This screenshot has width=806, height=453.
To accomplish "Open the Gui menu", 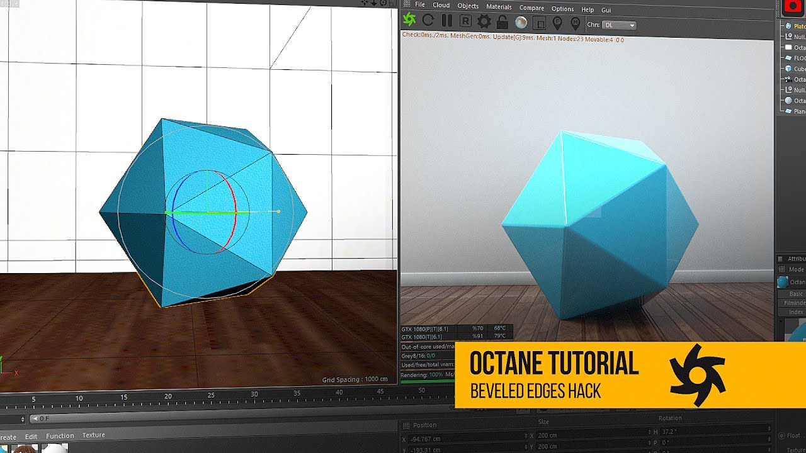I will 606,10.
